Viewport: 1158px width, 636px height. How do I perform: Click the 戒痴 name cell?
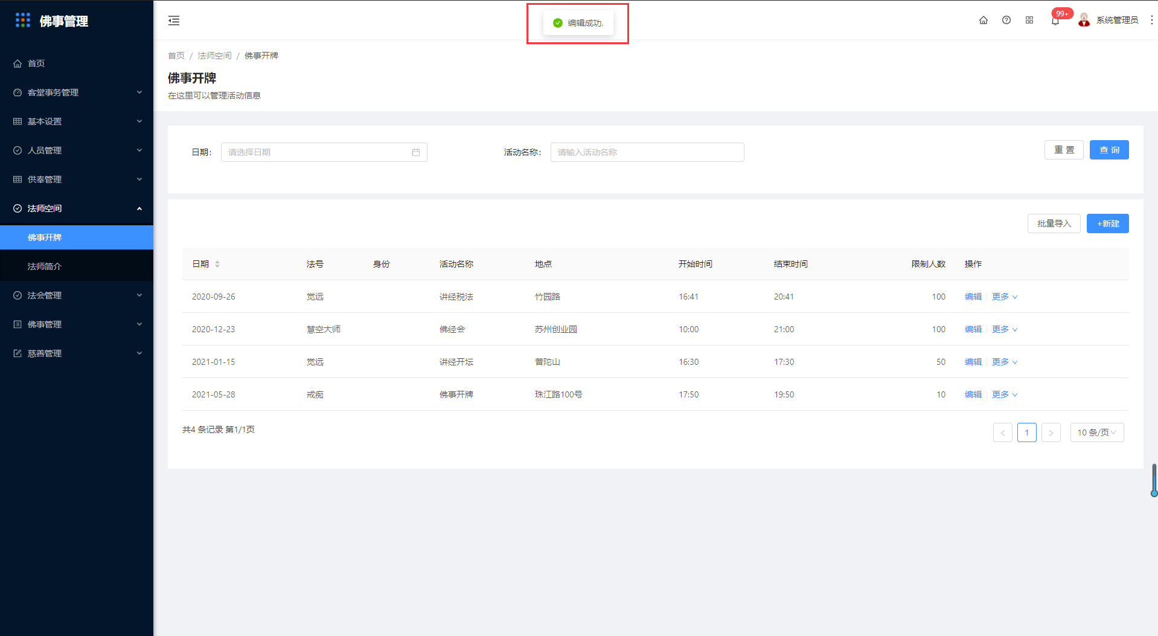pos(315,394)
